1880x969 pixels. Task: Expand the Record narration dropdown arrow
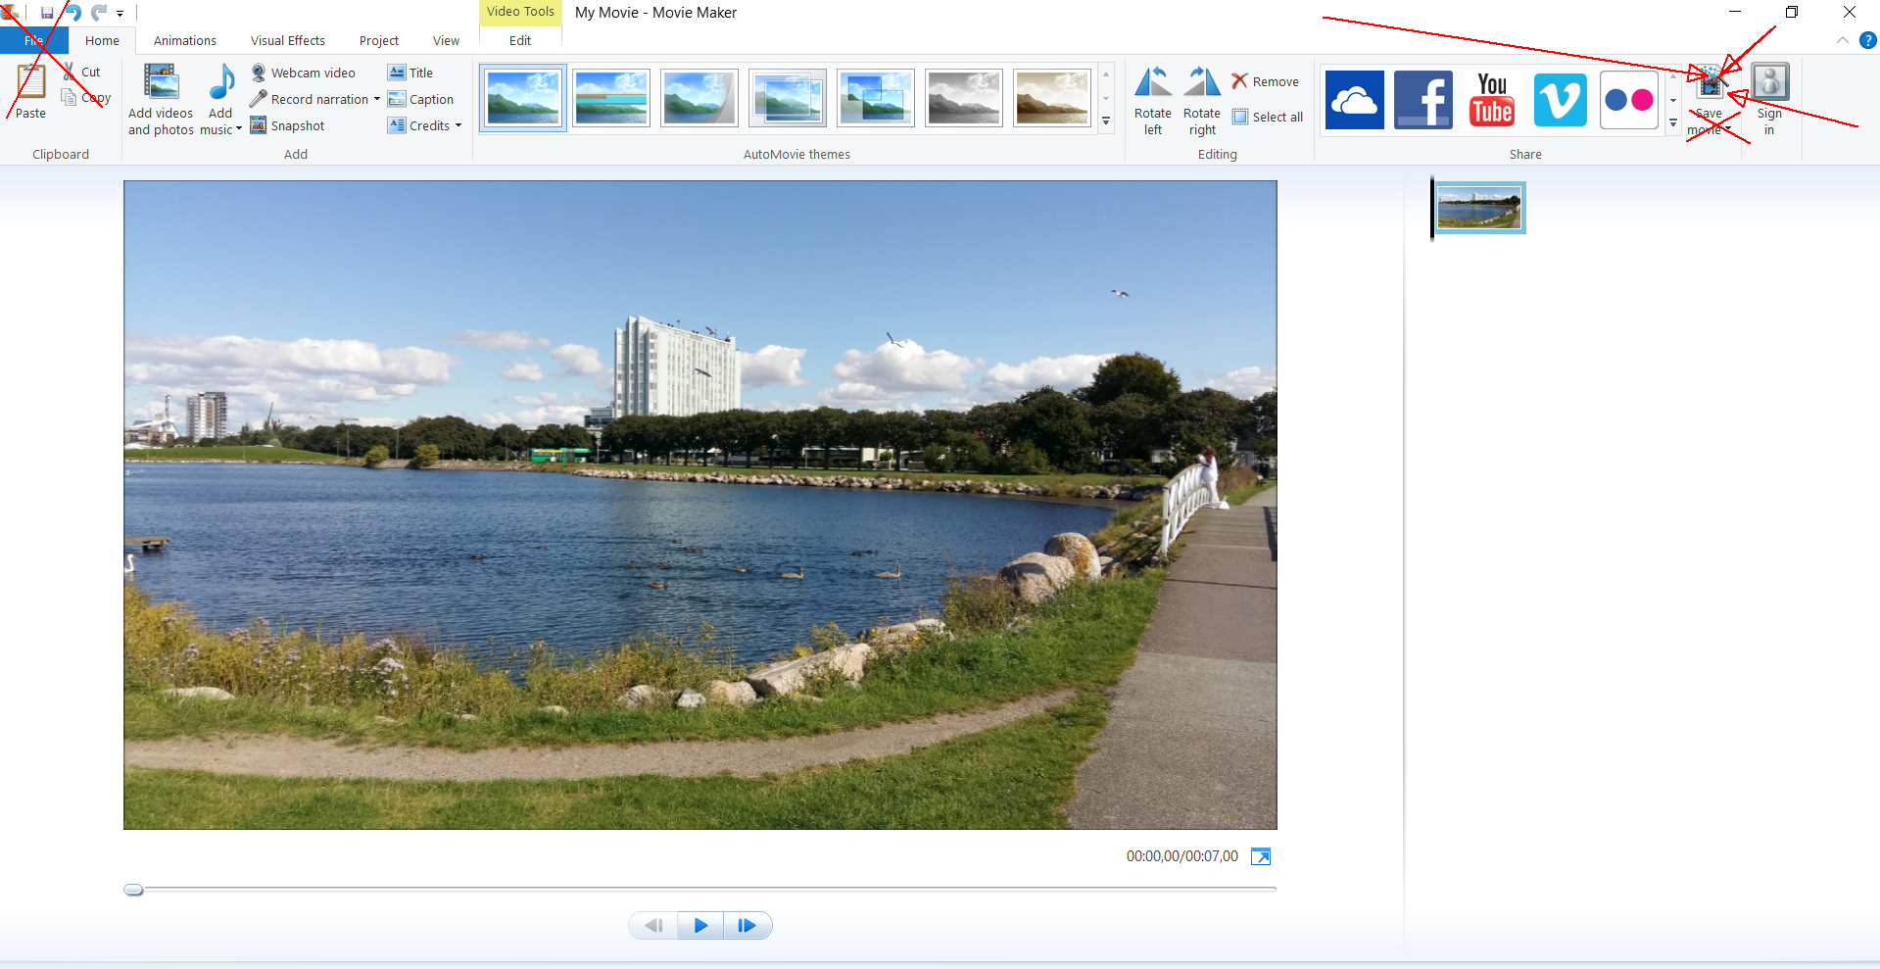pyautogui.click(x=377, y=99)
